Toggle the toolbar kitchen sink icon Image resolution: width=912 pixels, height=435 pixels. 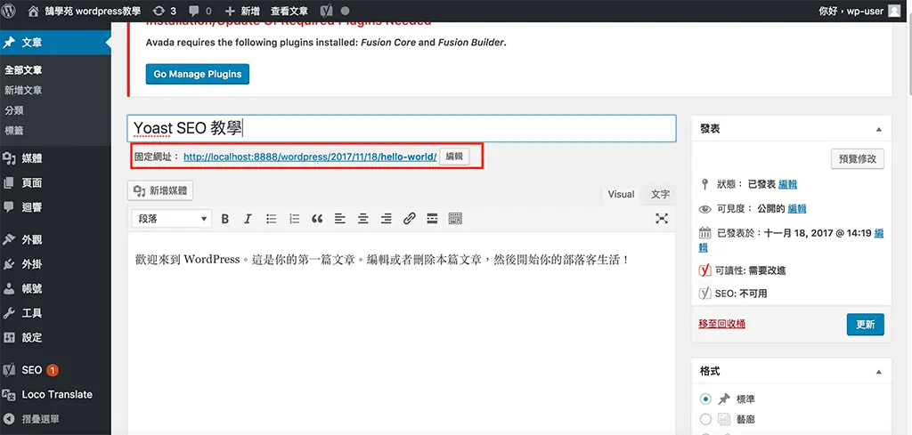coord(455,218)
